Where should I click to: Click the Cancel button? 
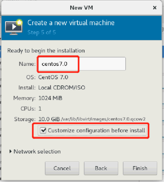coord(62,168)
